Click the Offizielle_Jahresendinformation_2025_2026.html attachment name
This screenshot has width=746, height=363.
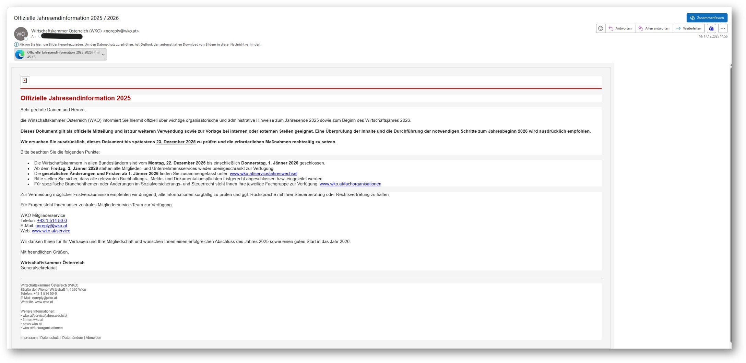point(63,52)
